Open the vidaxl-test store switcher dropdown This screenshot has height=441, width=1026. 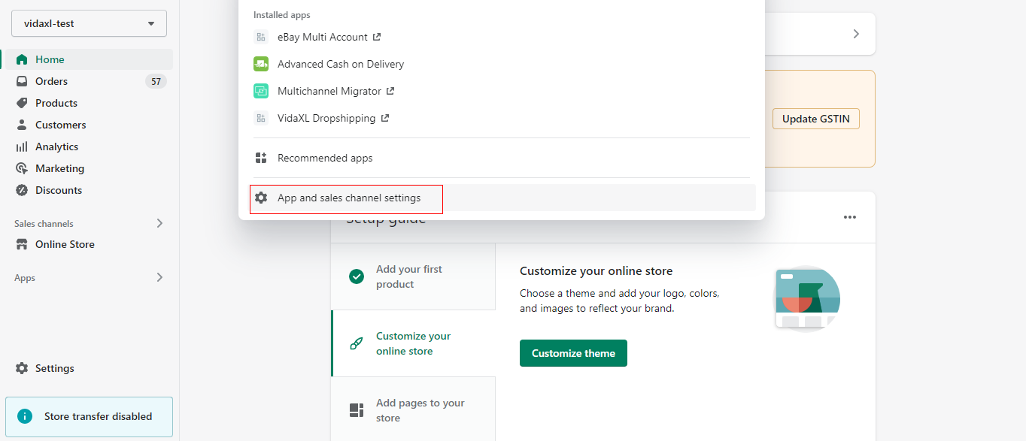[x=89, y=23]
